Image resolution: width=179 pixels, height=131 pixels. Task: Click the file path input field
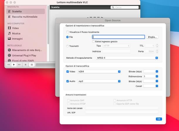pyautogui.click(x=118, y=37)
